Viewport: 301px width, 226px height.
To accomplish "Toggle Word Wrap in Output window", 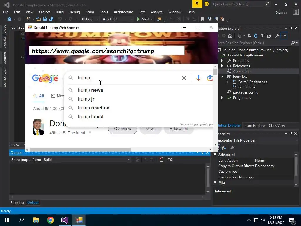I will 170,159.
